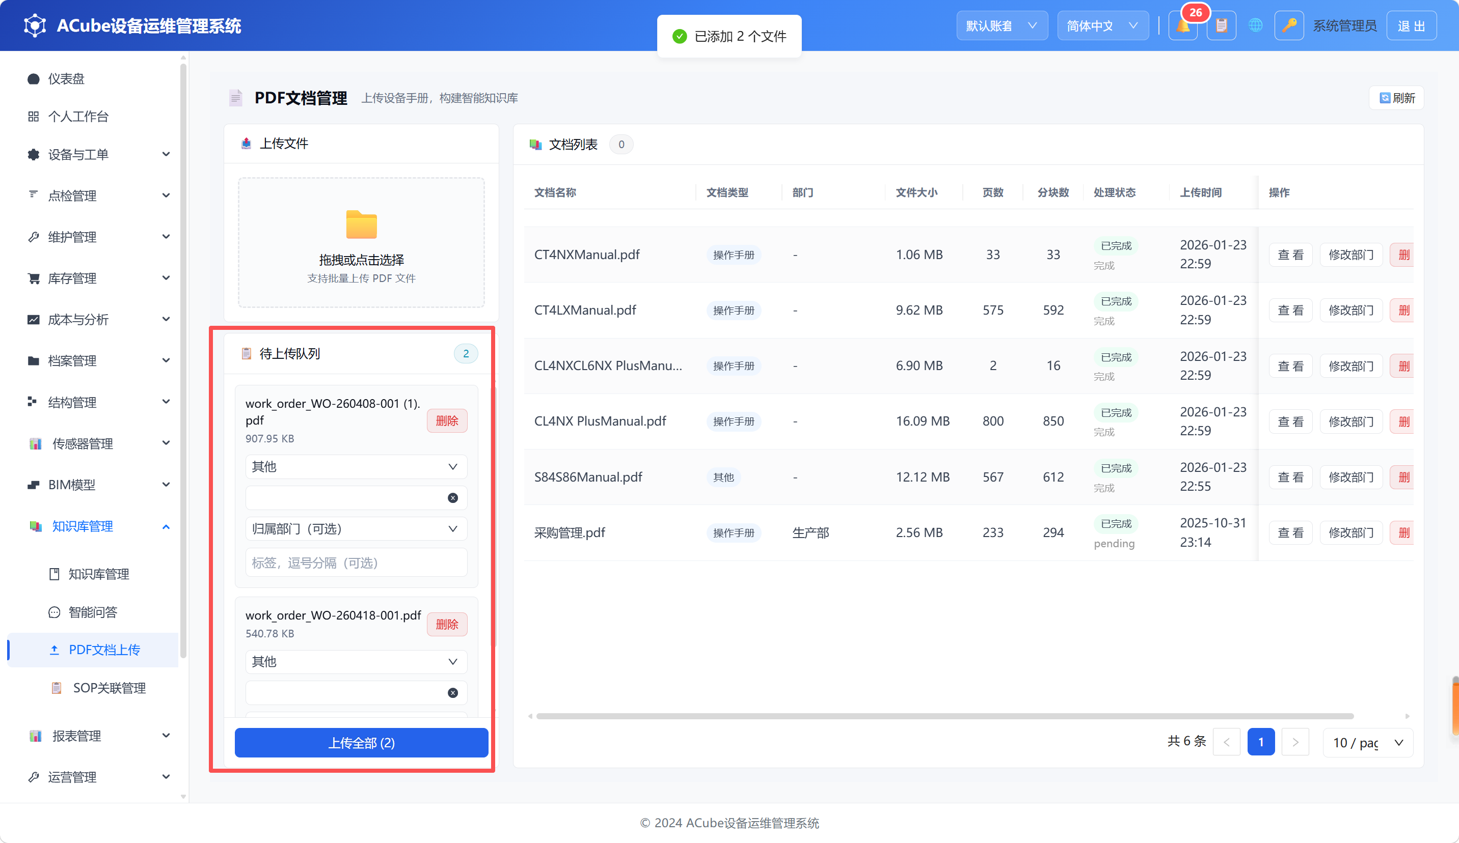1459x843 pixels.
Task: Open 智能问答 submenu item
Action: coord(93,612)
